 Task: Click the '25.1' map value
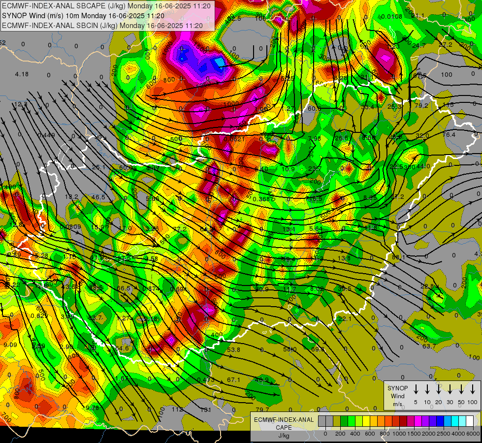[98, 167]
